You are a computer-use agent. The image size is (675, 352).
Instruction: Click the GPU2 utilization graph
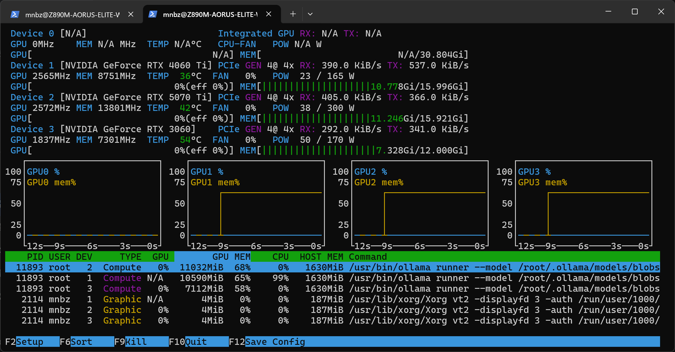tap(420, 203)
